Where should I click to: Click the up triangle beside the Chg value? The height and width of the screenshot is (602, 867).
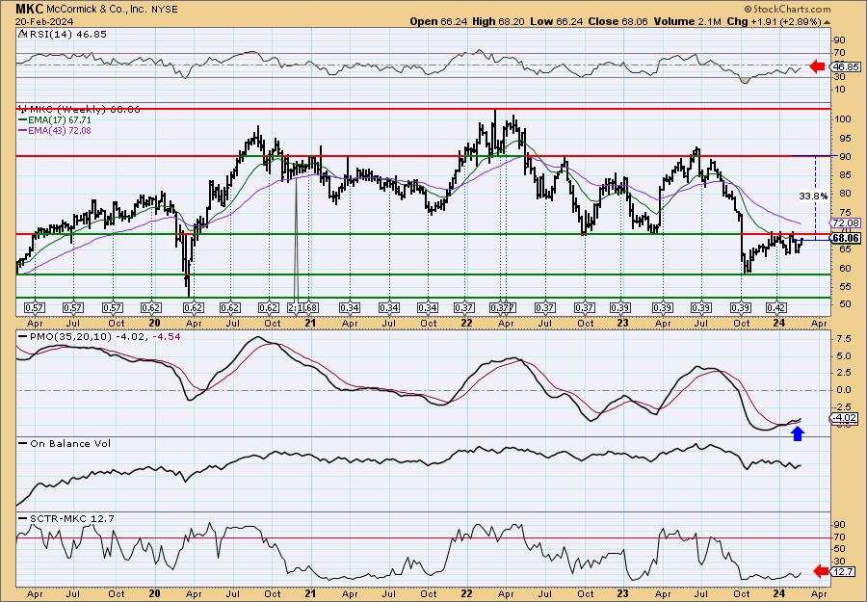827,22
